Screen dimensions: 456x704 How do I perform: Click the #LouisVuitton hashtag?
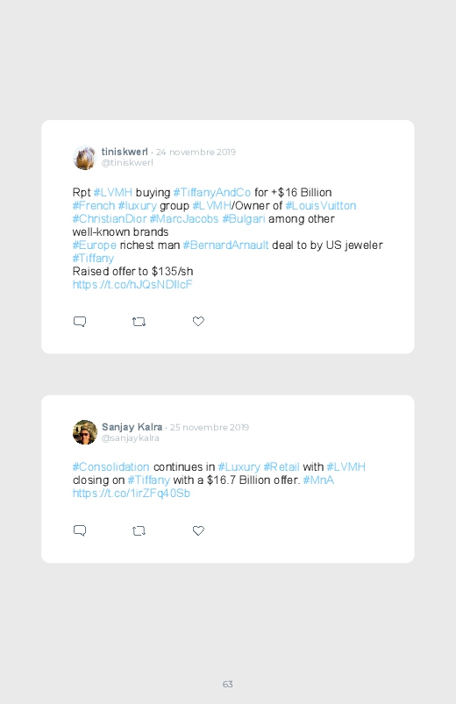[x=321, y=206]
